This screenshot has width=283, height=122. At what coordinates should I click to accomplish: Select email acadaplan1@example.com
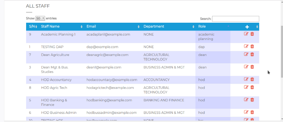[x=108, y=34]
